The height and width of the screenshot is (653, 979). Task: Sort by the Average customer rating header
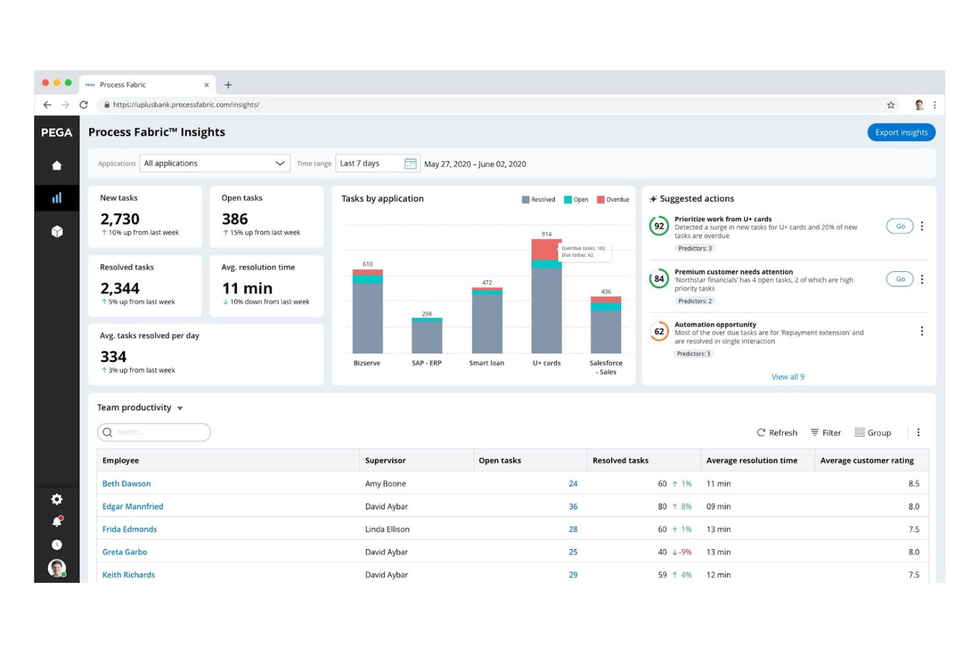(872, 460)
